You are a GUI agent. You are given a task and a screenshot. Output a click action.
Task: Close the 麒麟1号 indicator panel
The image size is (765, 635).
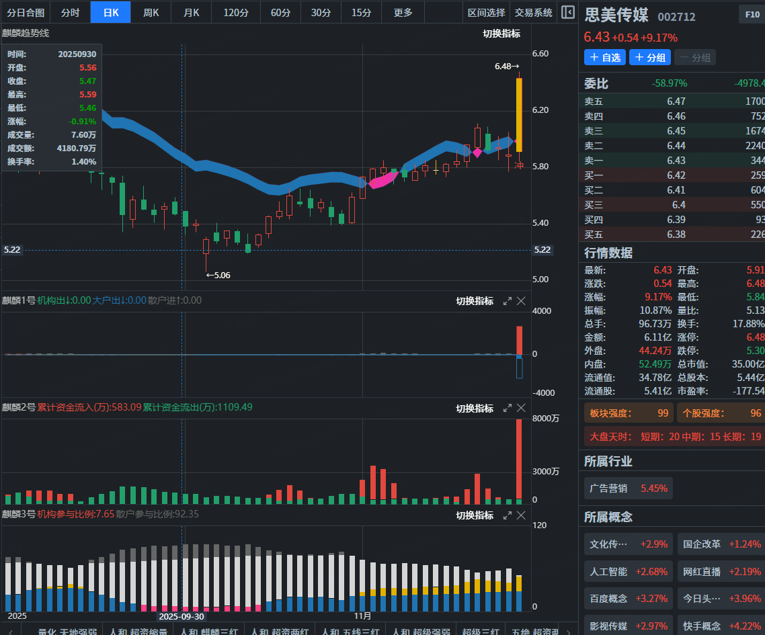521,301
